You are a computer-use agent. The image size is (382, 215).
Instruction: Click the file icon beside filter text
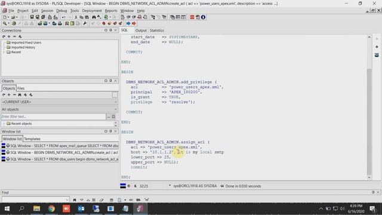pyautogui.click(x=113, y=117)
